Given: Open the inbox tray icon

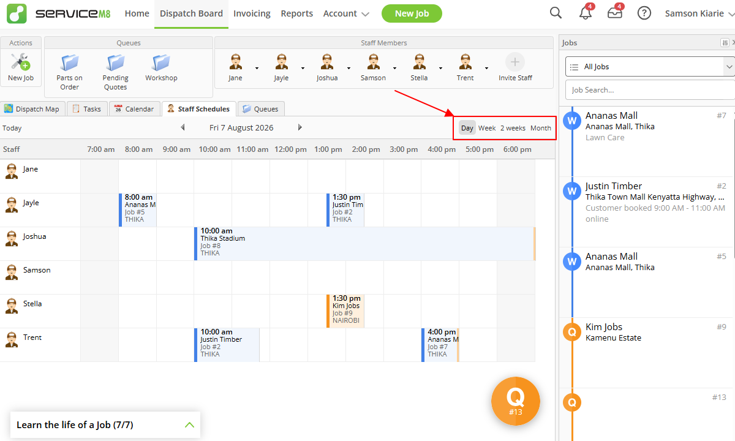Looking at the screenshot, I should (x=615, y=13).
